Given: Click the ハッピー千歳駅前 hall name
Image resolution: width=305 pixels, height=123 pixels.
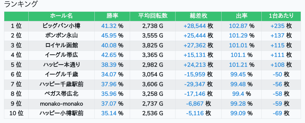Looking at the screenshot, I should (x=62, y=84).
